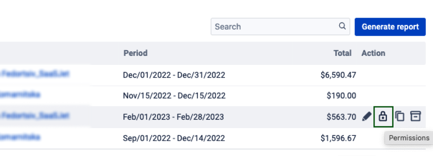
Task: Open the blurred report link in Dec/01/2022 row
Action: [35, 74]
